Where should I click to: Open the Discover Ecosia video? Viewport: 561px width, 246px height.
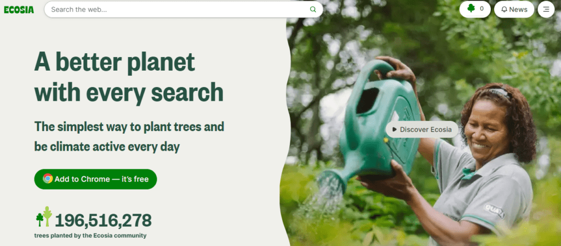coord(422,129)
